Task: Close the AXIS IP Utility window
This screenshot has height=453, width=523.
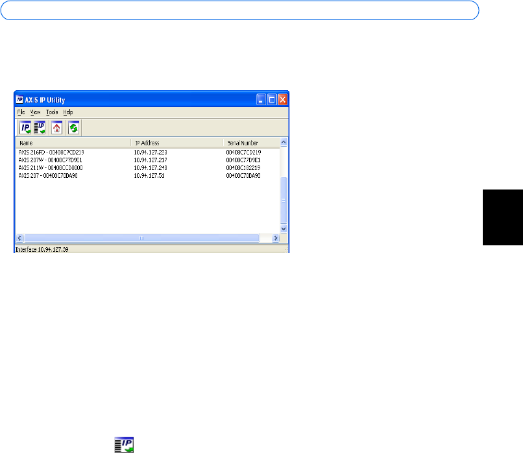Action: pyautogui.click(x=283, y=99)
